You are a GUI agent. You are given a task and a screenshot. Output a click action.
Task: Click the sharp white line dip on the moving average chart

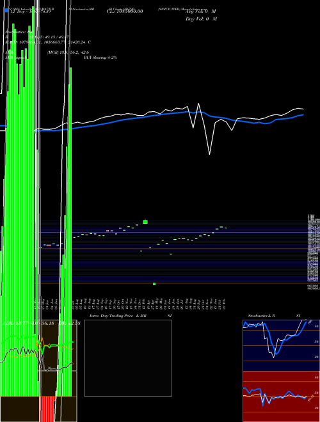click(209, 154)
